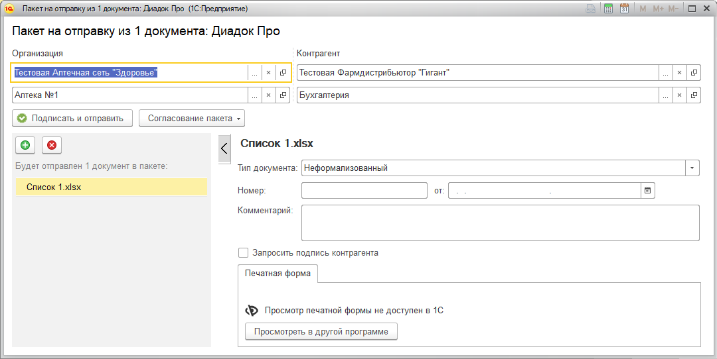Choose the organization via its ellipsis button
Image resolution: width=717 pixels, height=359 pixels.
click(255, 73)
